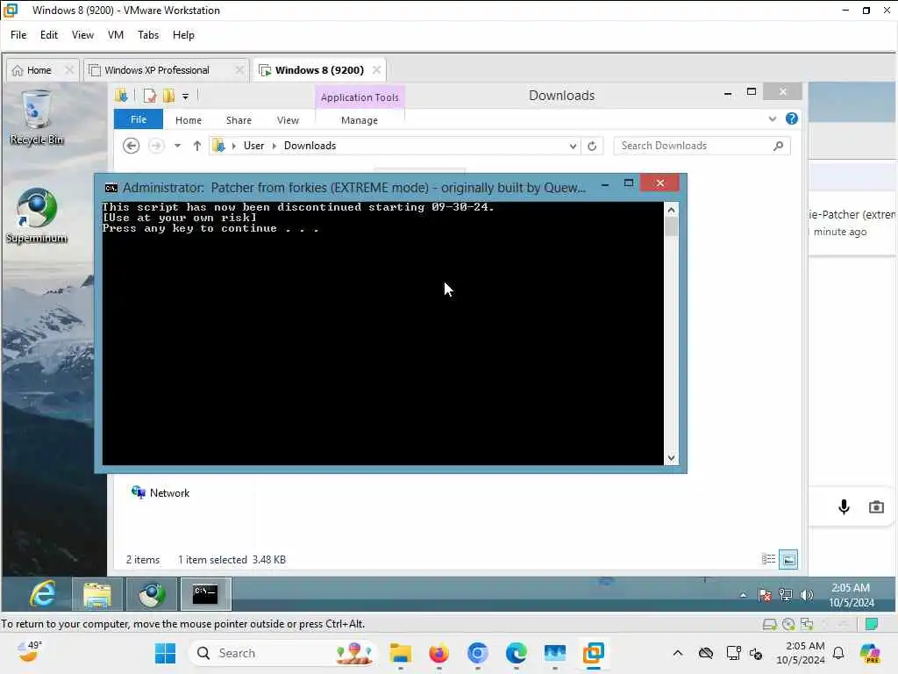Image resolution: width=898 pixels, height=674 pixels.
Task: Click the search magnifier icon
Action: tap(779, 146)
